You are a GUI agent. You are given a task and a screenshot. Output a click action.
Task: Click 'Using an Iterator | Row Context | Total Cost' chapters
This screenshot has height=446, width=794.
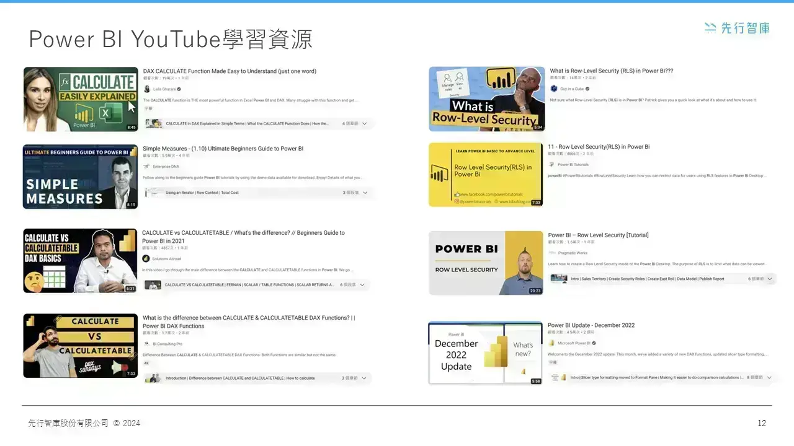[202, 193]
